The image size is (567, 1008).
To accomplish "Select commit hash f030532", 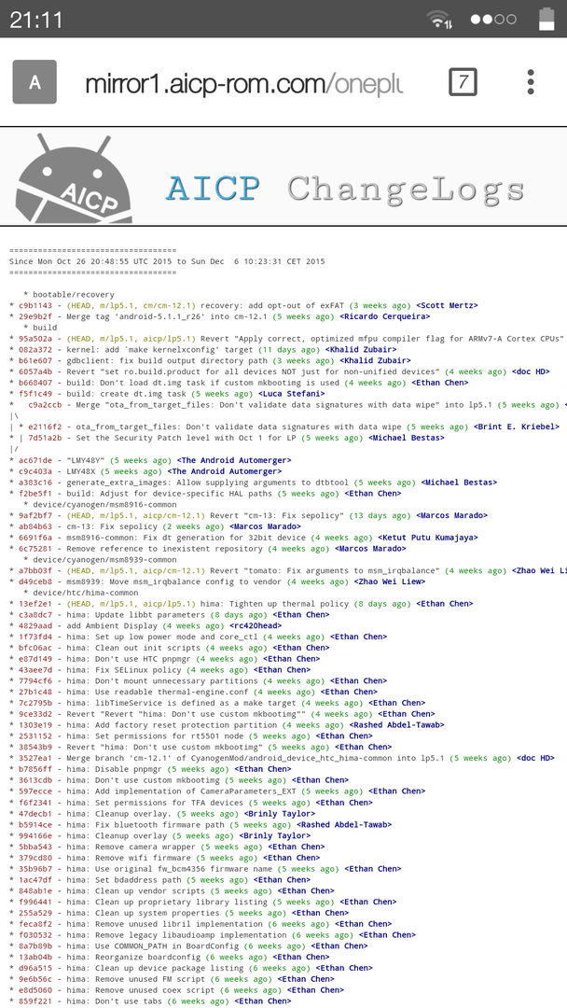I will [35, 934].
